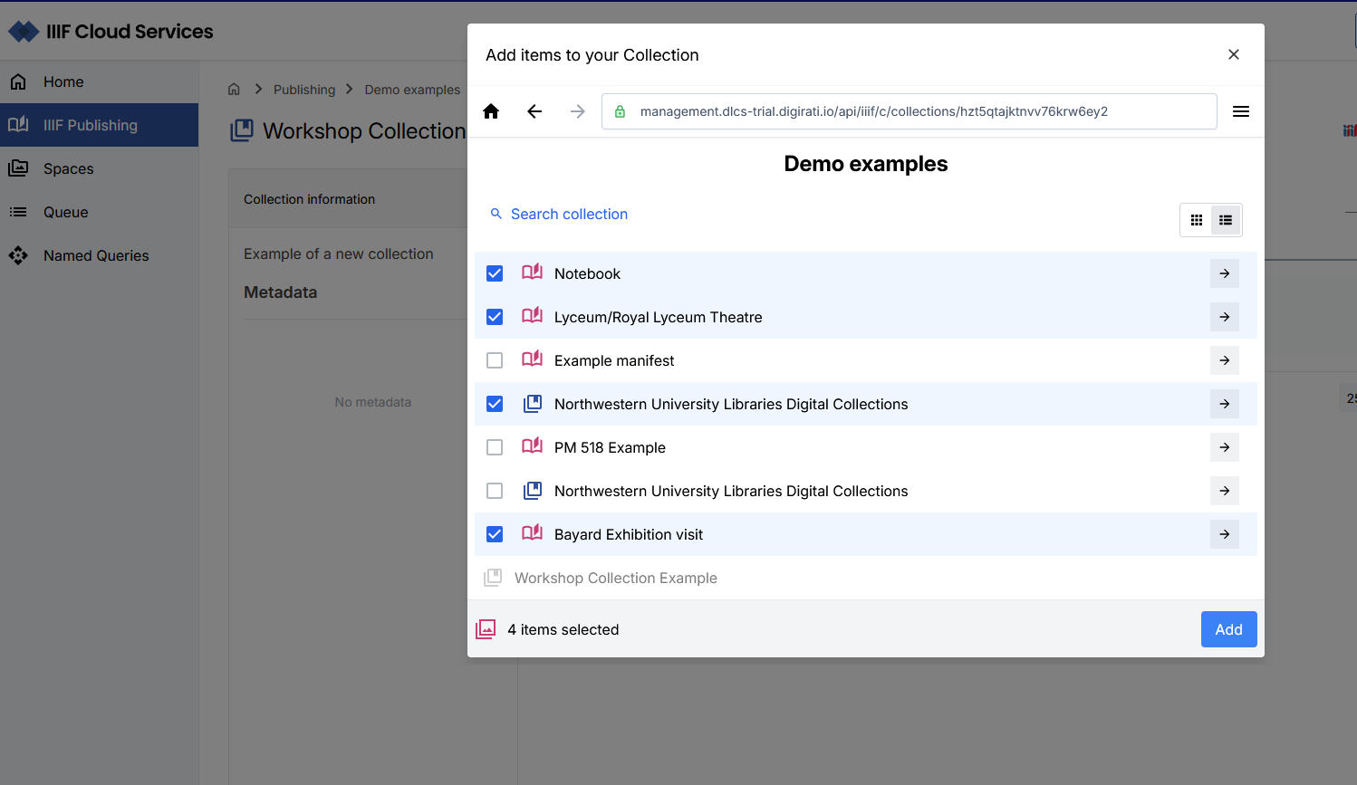
Task: Click the checked Northwestern University collection icon
Action: tap(533, 404)
